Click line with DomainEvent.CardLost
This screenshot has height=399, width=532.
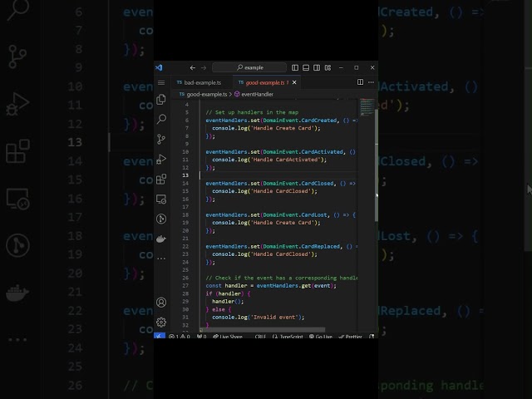click(x=281, y=214)
